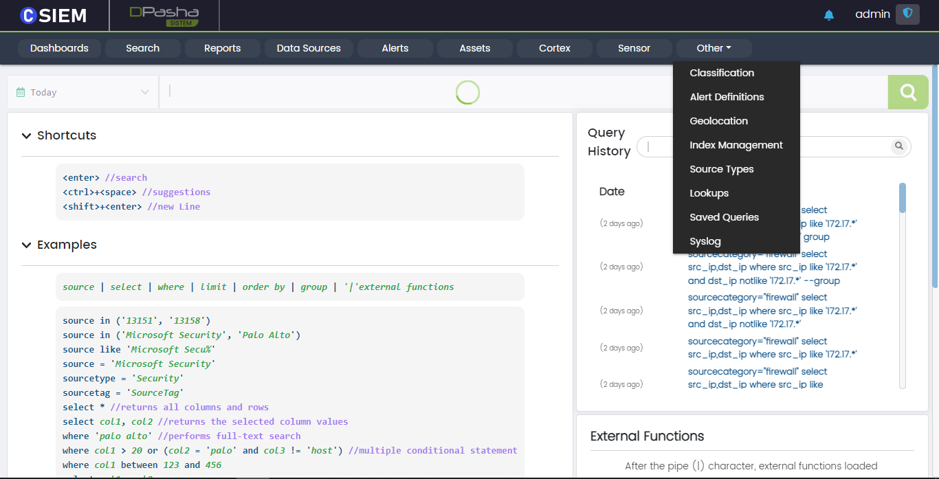The image size is (939, 479).
Task: Click the green search magnifier button
Action: (x=908, y=92)
